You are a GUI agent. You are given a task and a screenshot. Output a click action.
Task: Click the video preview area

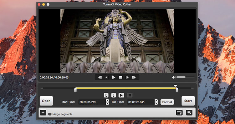click(117, 41)
